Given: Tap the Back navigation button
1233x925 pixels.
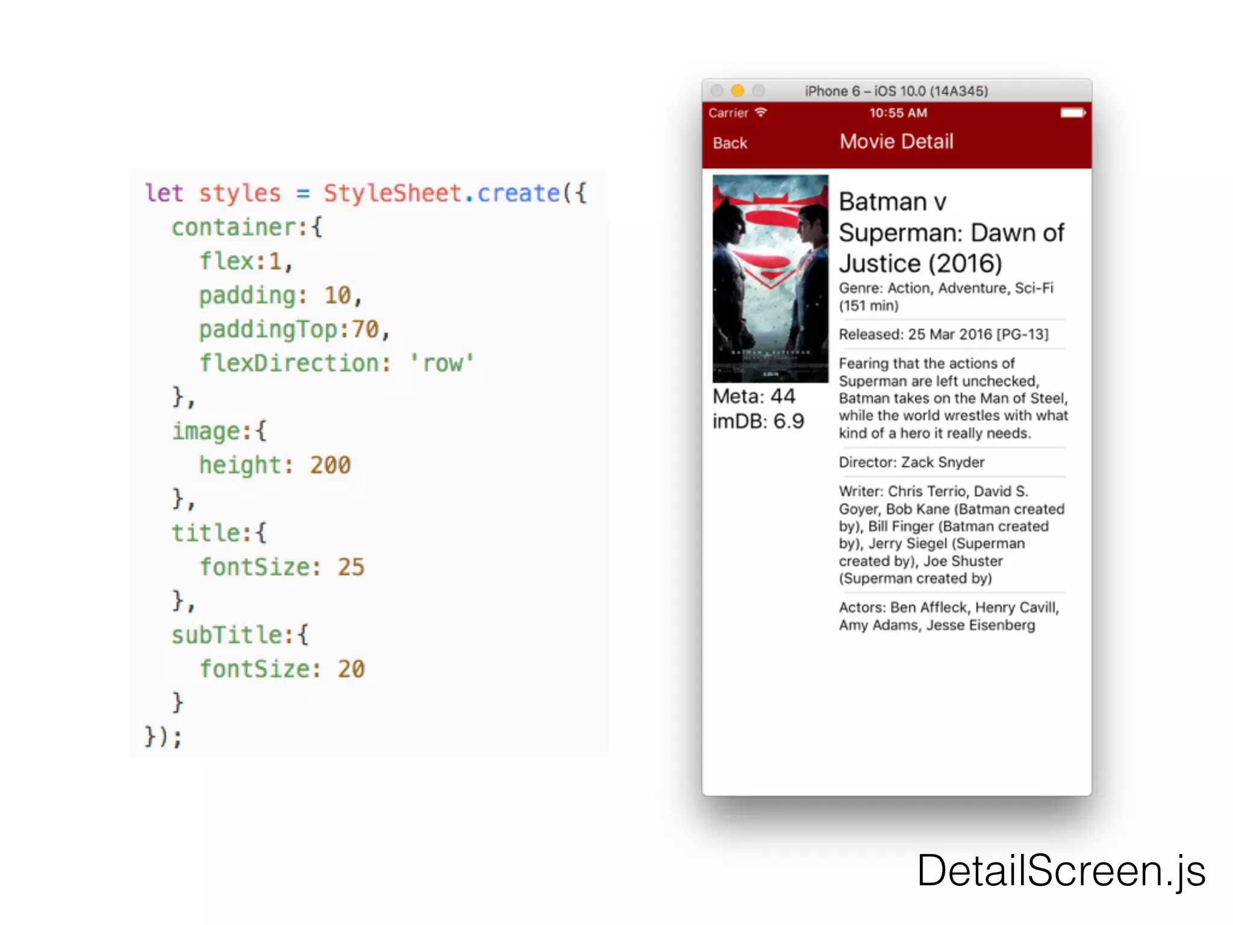Looking at the screenshot, I should [730, 143].
